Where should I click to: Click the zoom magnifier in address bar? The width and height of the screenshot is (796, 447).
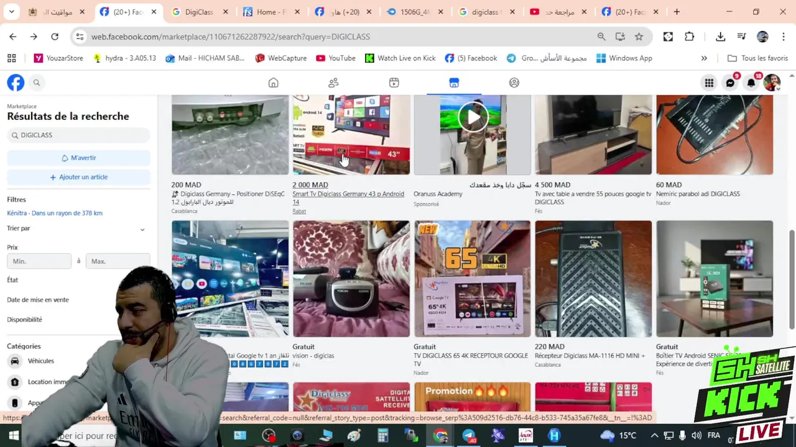[601, 37]
